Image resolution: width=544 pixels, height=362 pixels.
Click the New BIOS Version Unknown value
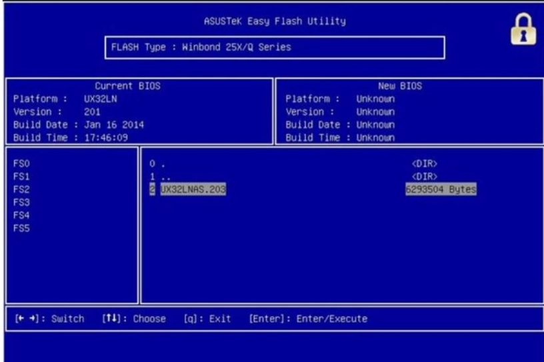click(375, 112)
